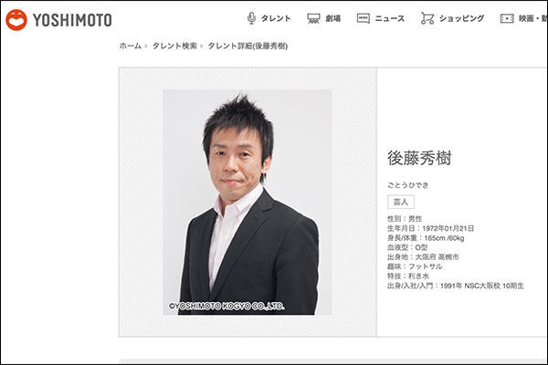Viewport: 548px width, 365px height.
Task: Click the talent profile photo
Action: click(x=247, y=202)
